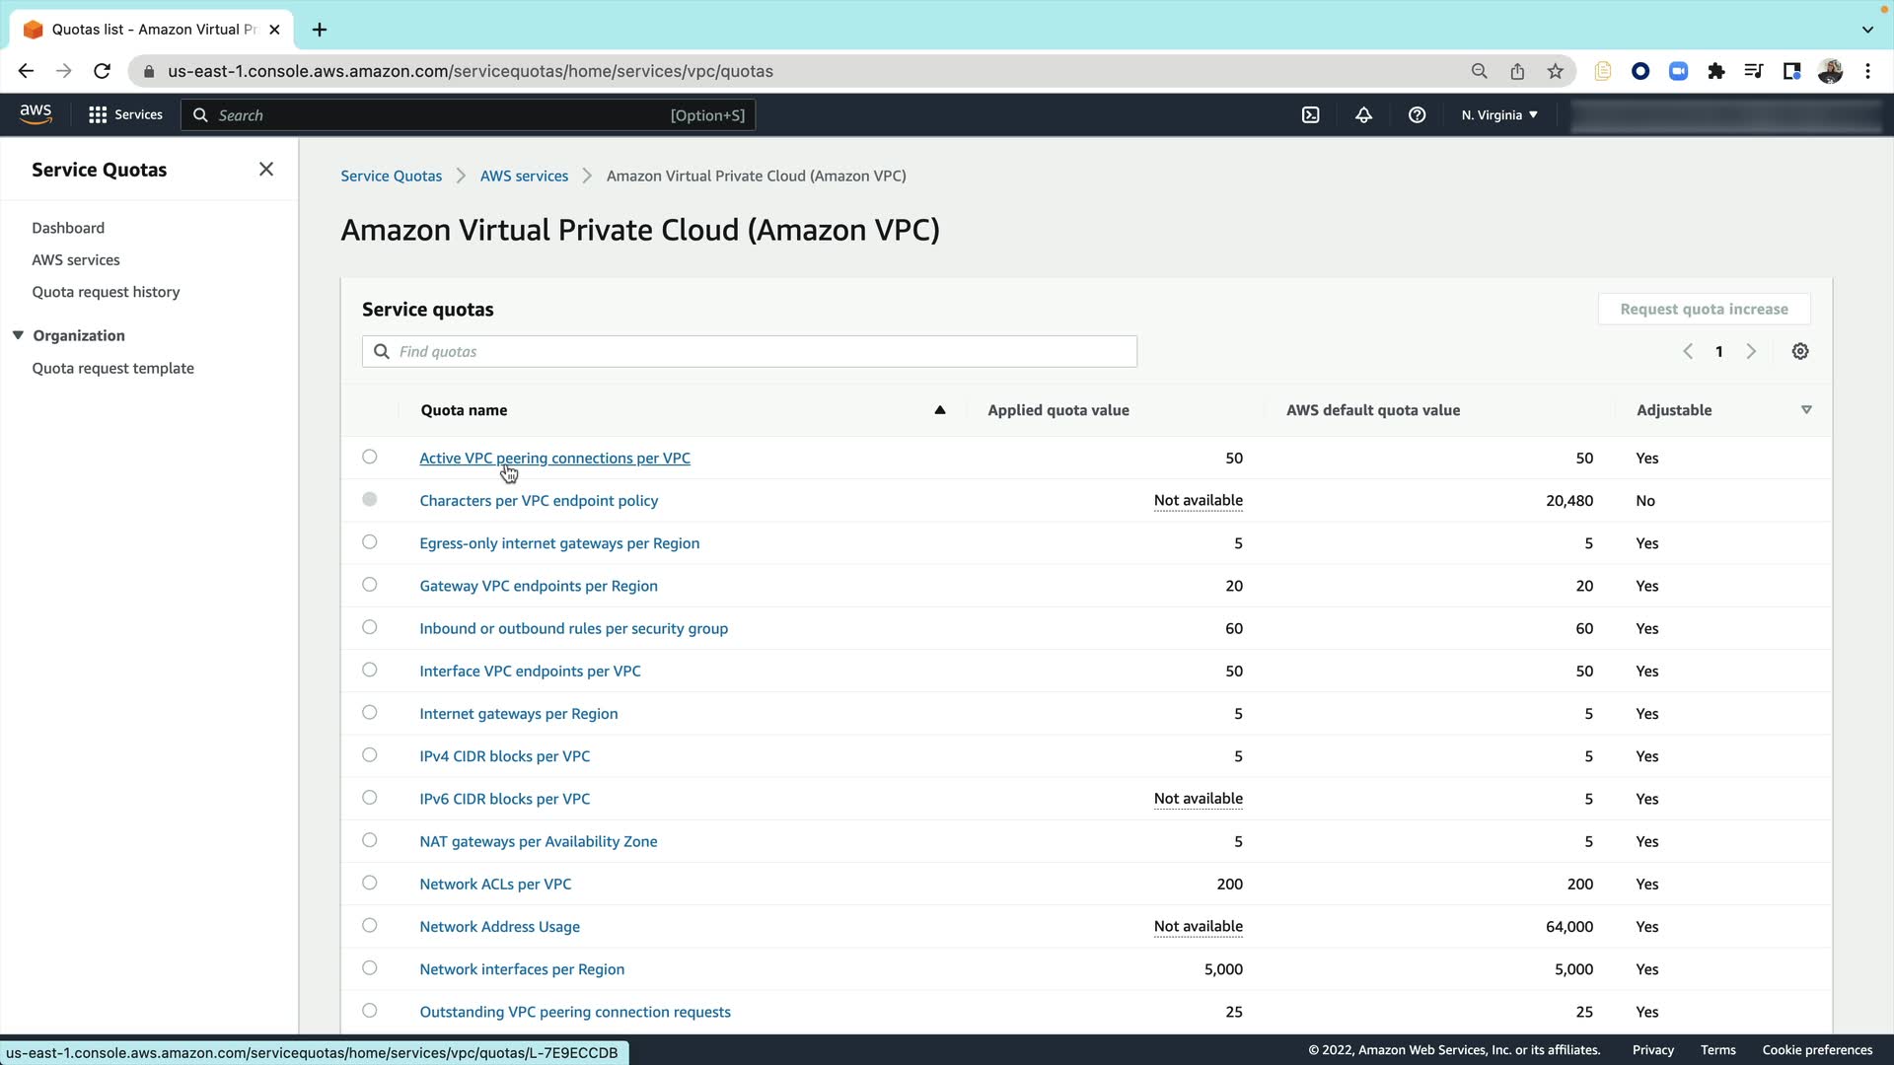Select Network ACLs per VPC radio button
Image resolution: width=1894 pixels, height=1065 pixels.
click(370, 884)
